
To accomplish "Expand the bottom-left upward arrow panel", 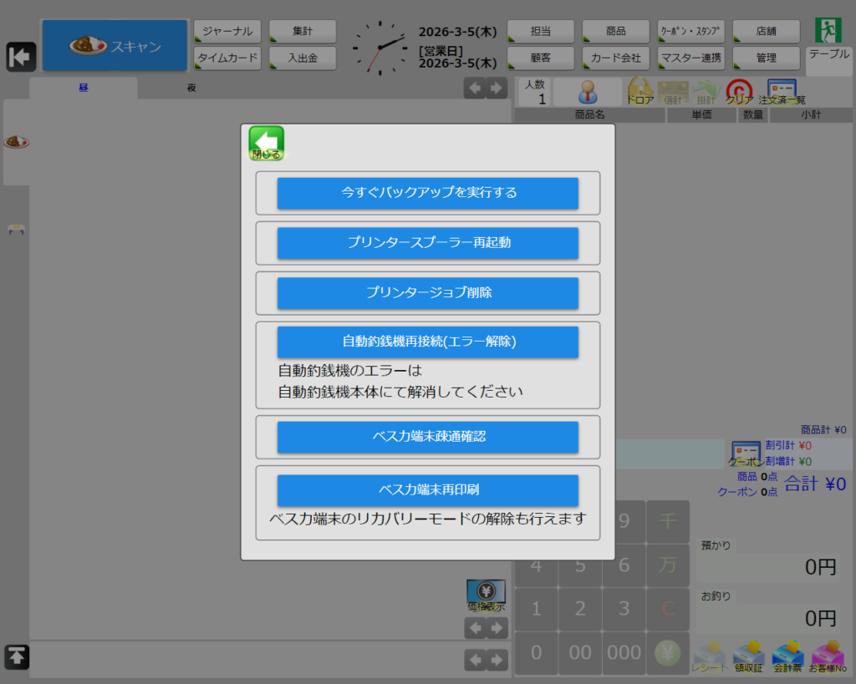I will tap(18, 657).
